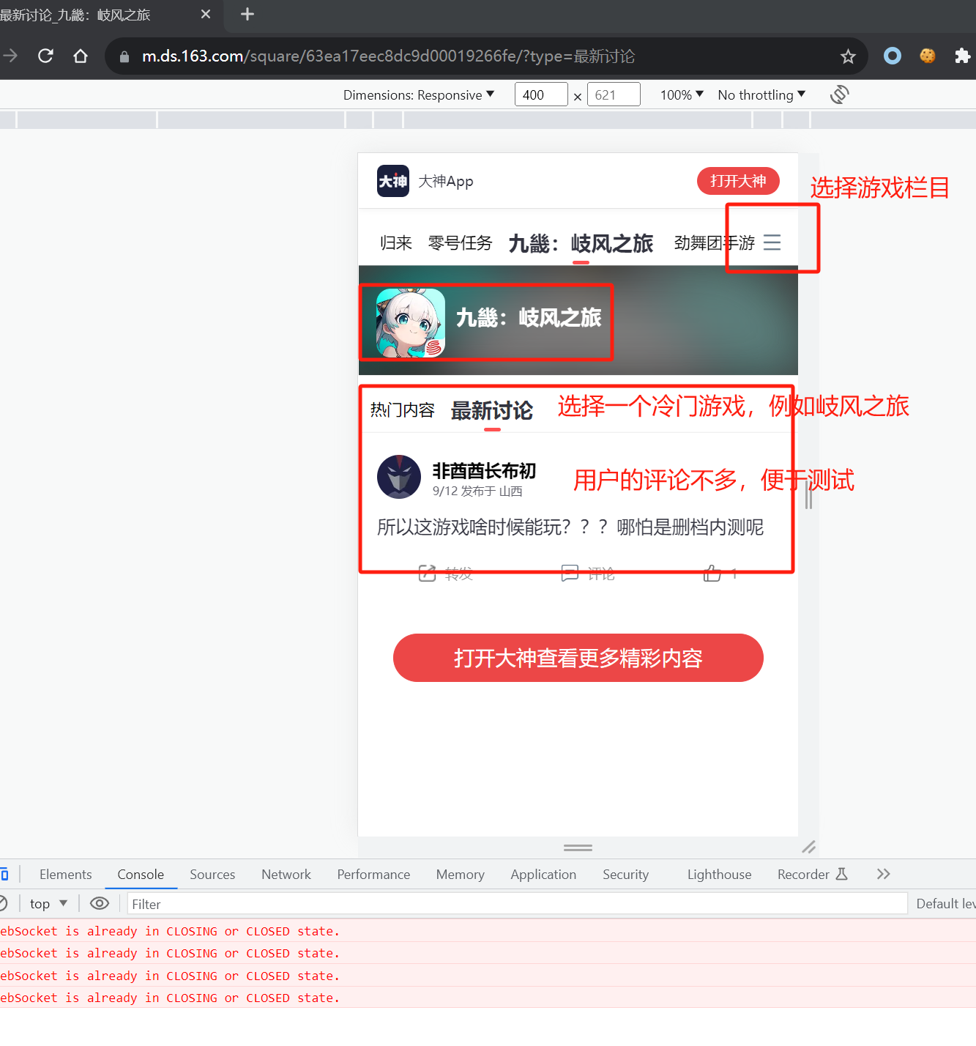The width and height of the screenshot is (976, 1046).
Task: Toggle the device toolbar icon in DevTools
Action: 4,874
